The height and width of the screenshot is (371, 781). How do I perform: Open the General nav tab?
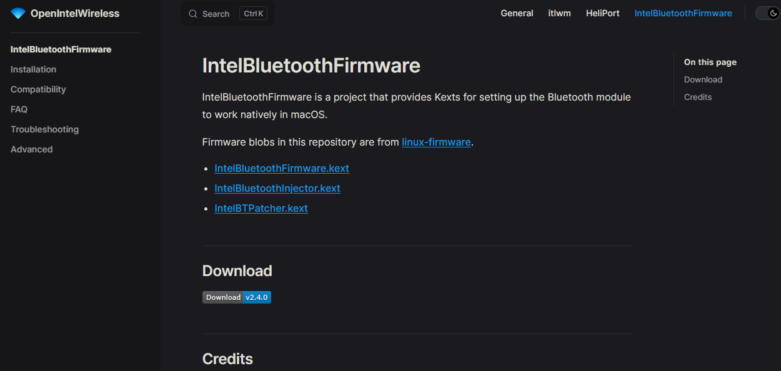pos(517,13)
